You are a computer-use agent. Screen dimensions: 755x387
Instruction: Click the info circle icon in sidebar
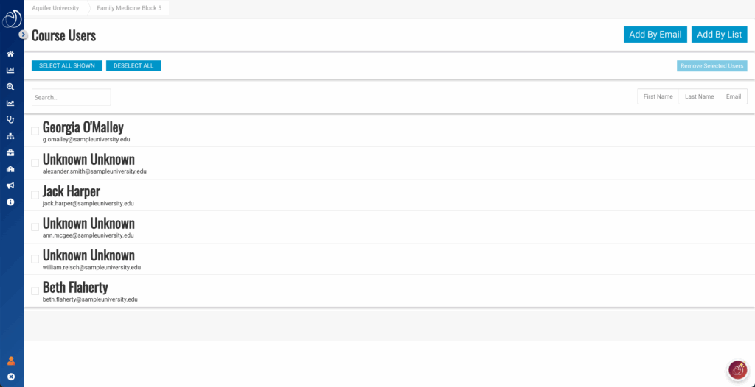tap(10, 202)
